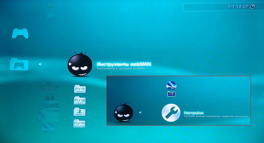
Task: Open the wrench Настройки settings icon
Action: point(171,113)
